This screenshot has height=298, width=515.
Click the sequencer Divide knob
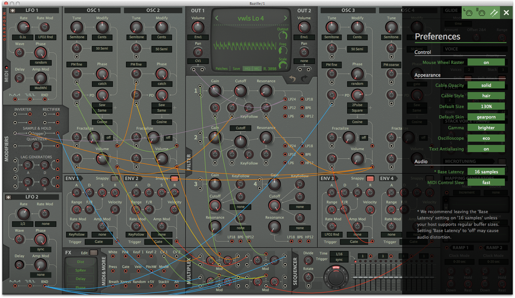[x=308, y=260]
